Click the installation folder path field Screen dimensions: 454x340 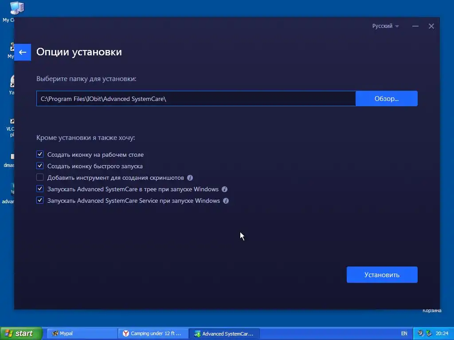click(x=196, y=99)
